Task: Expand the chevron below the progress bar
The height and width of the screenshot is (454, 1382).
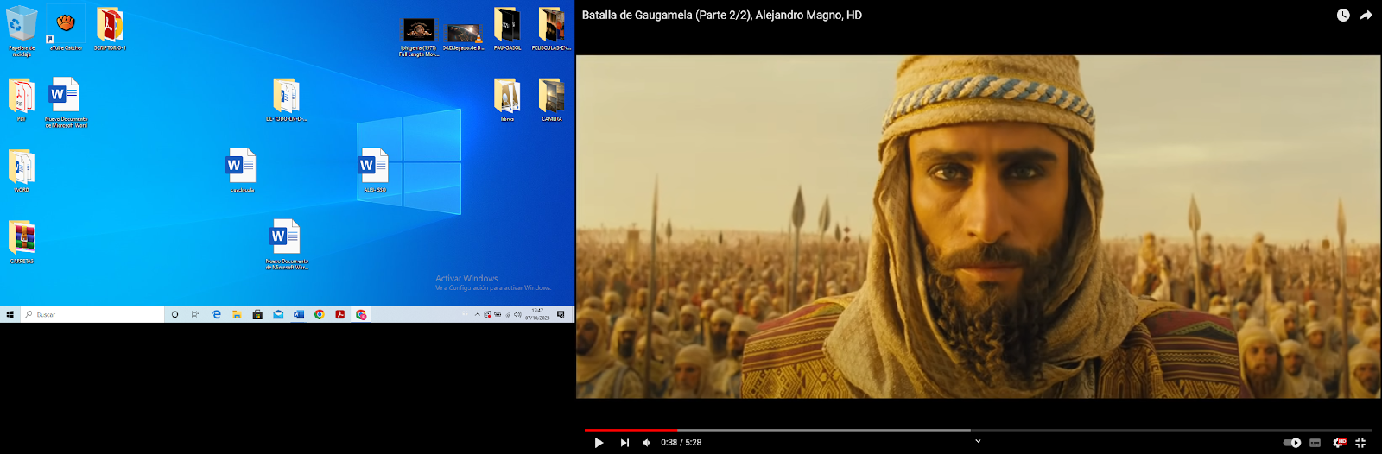Action: pos(978,441)
